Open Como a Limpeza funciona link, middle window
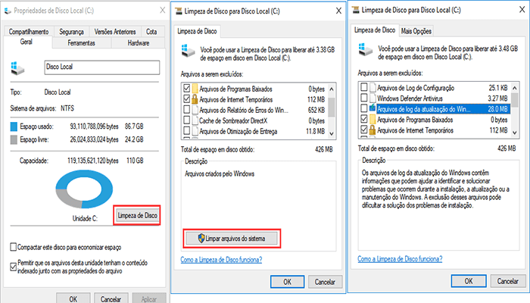This screenshot has width=530, height=303. [x=221, y=260]
